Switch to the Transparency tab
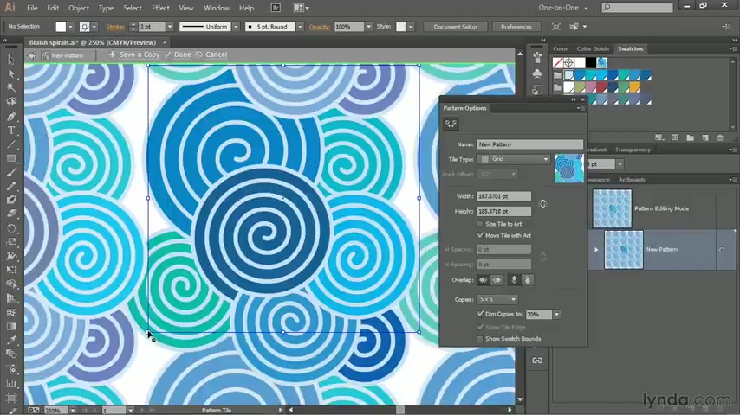The height and width of the screenshot is (415, 740). 633,150
